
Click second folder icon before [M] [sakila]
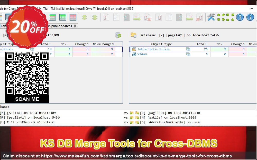137,118
